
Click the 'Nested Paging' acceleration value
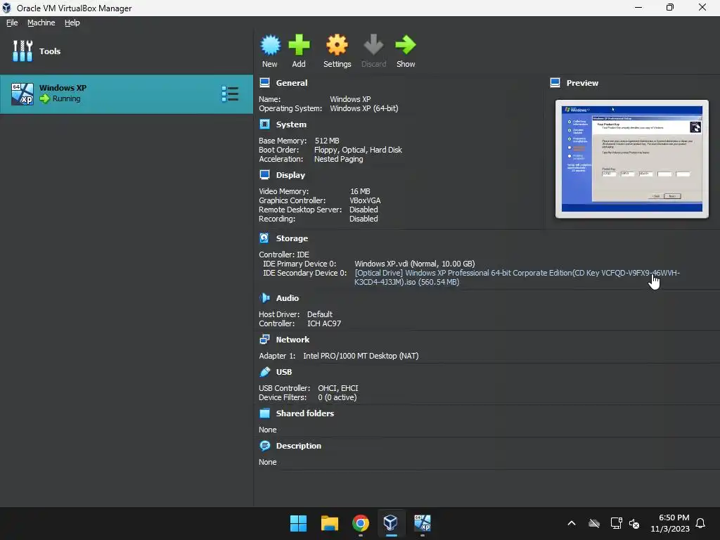point(338,159)
